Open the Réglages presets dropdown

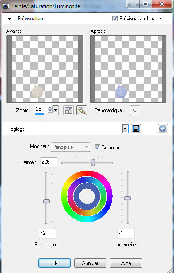point(125,129)
